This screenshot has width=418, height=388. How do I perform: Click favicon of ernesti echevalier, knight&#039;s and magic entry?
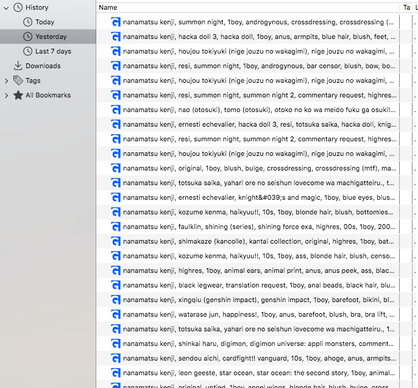pos(116,197)
